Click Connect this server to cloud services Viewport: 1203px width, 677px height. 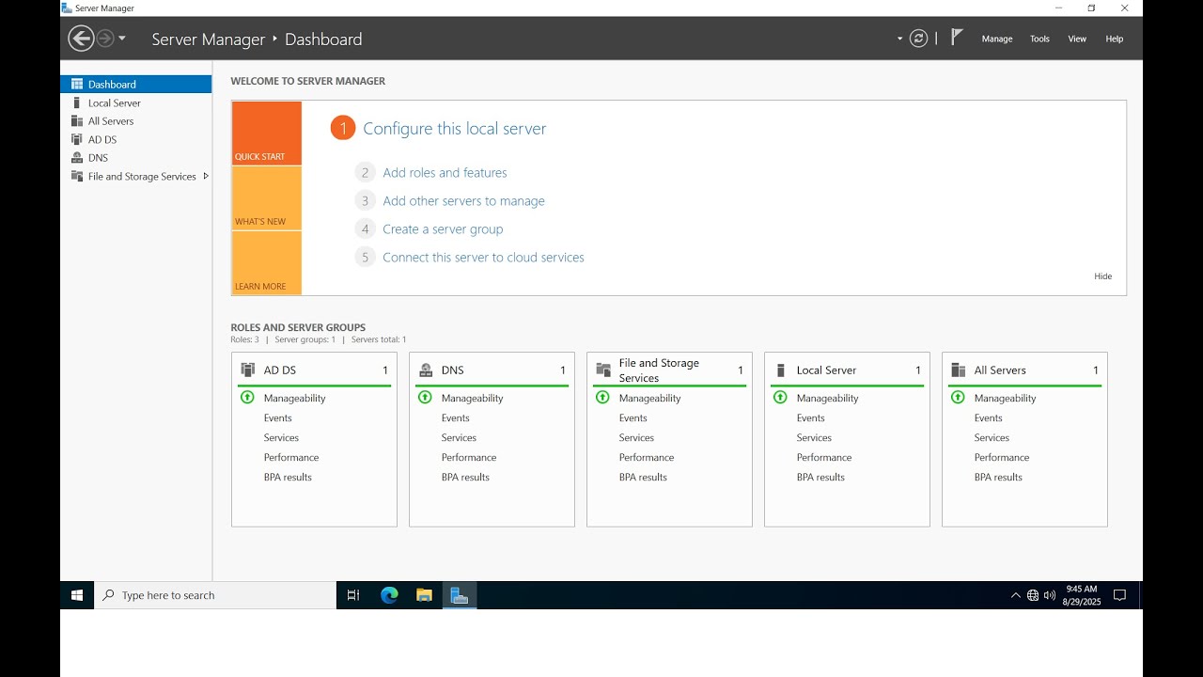coord(483,258)
